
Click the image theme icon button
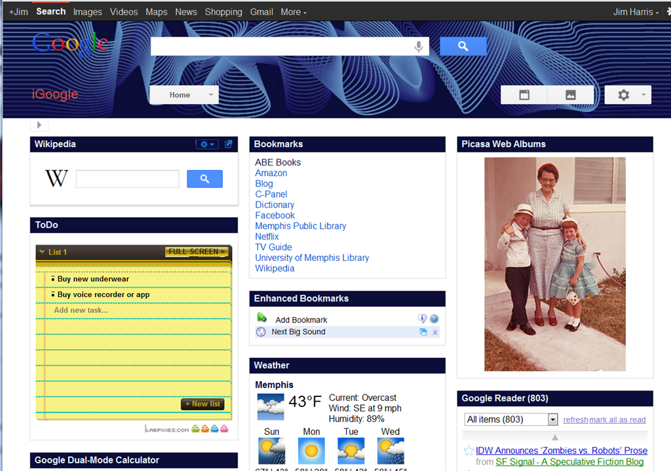(571, 95)
